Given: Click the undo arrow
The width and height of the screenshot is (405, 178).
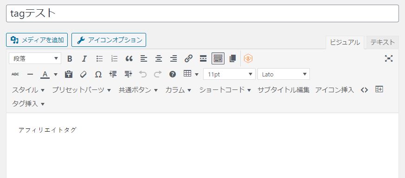Looking at the screenshot, I should 142,74.
